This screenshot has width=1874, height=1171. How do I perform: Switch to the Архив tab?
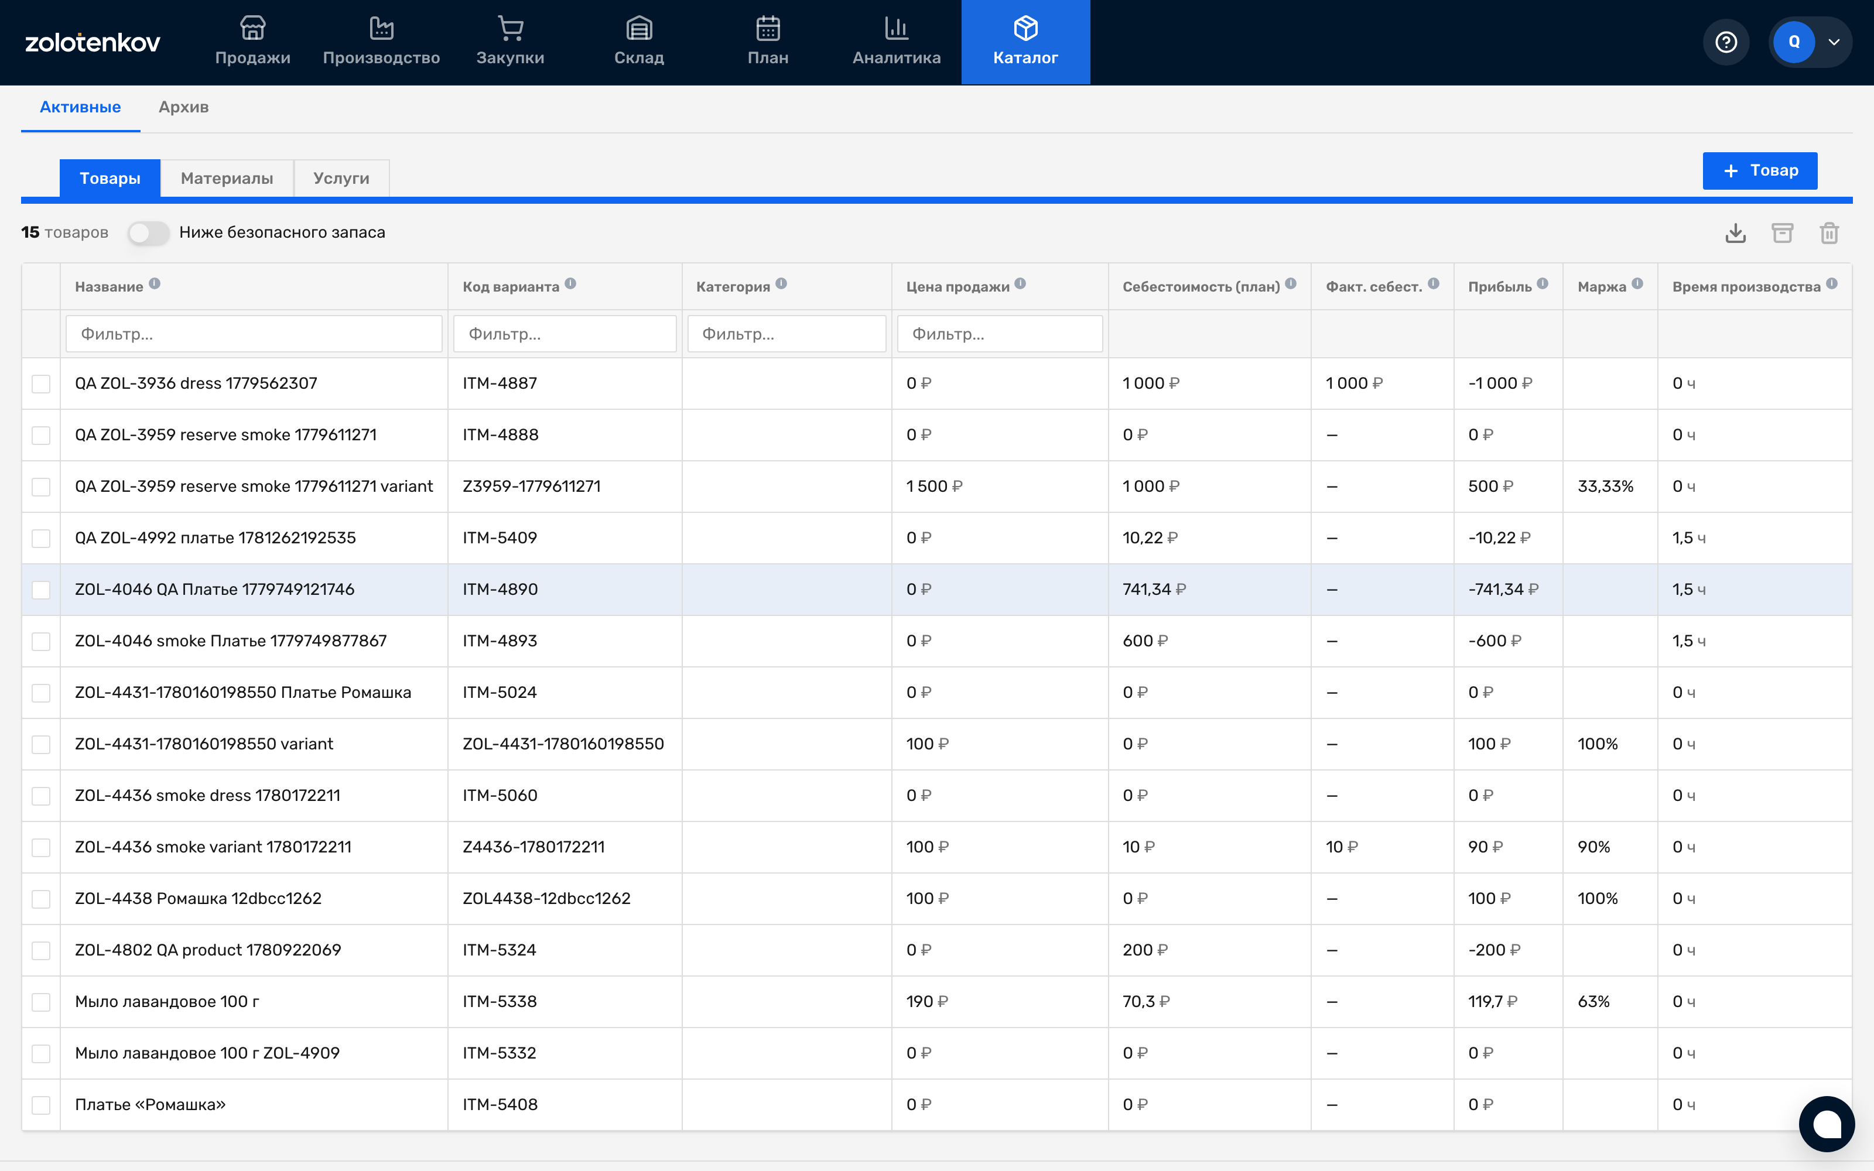point(183,108)
